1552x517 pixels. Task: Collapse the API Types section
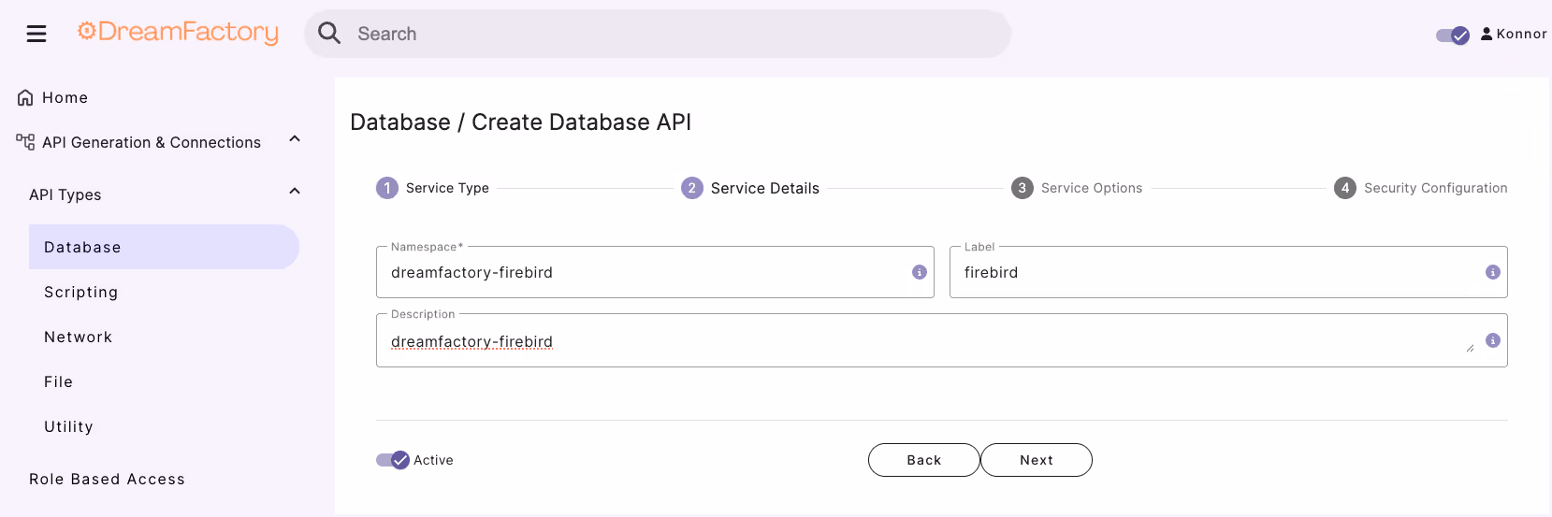[295, 192]
